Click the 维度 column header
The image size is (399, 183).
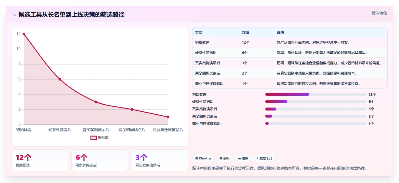[x=199, y=32]
